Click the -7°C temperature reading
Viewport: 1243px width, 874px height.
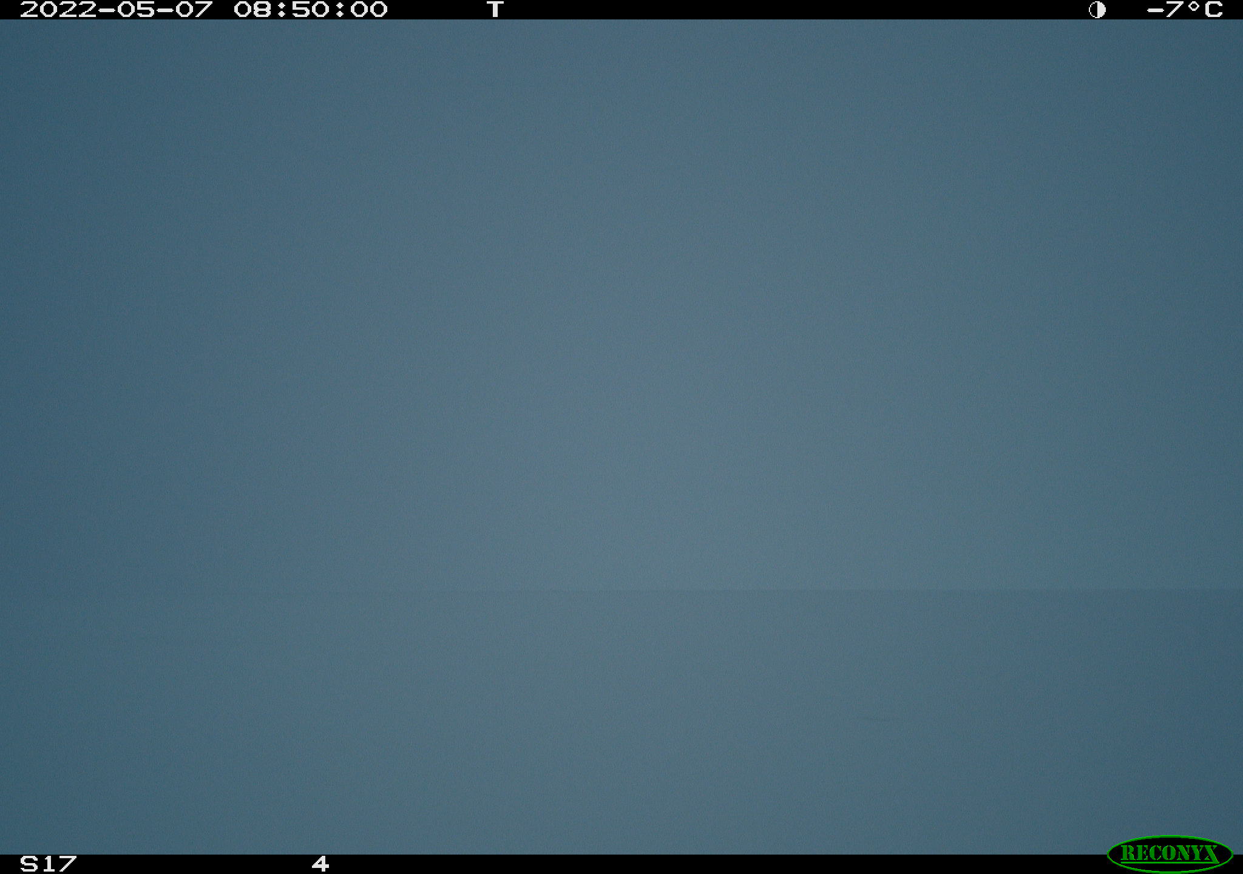coord(1184,10)
